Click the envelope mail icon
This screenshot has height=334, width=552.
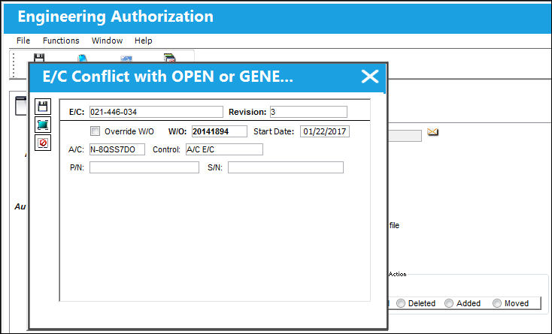[432, 131]
